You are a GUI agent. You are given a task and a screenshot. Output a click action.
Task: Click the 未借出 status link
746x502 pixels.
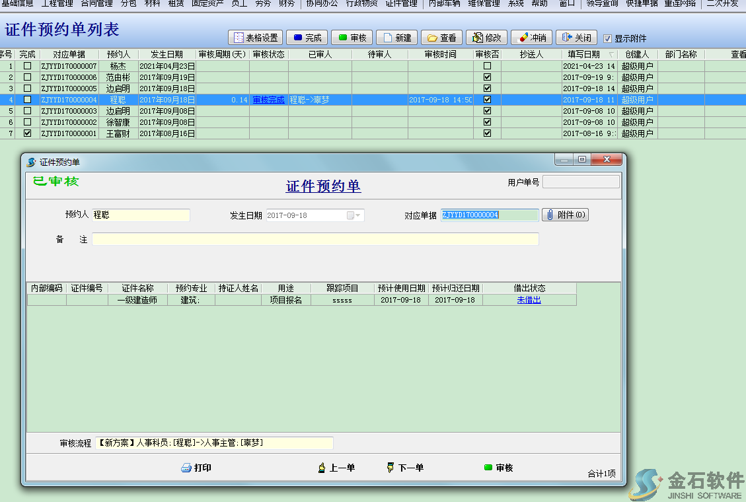click(x=529, y=300)
